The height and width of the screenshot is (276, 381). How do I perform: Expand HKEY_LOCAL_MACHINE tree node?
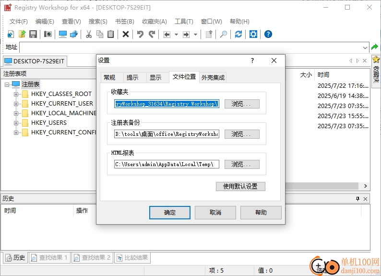(x=16, y=113)
